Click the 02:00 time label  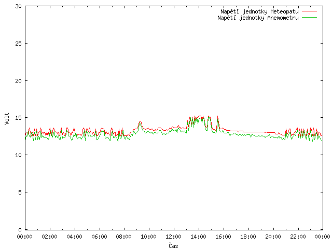tap(50, 237)
